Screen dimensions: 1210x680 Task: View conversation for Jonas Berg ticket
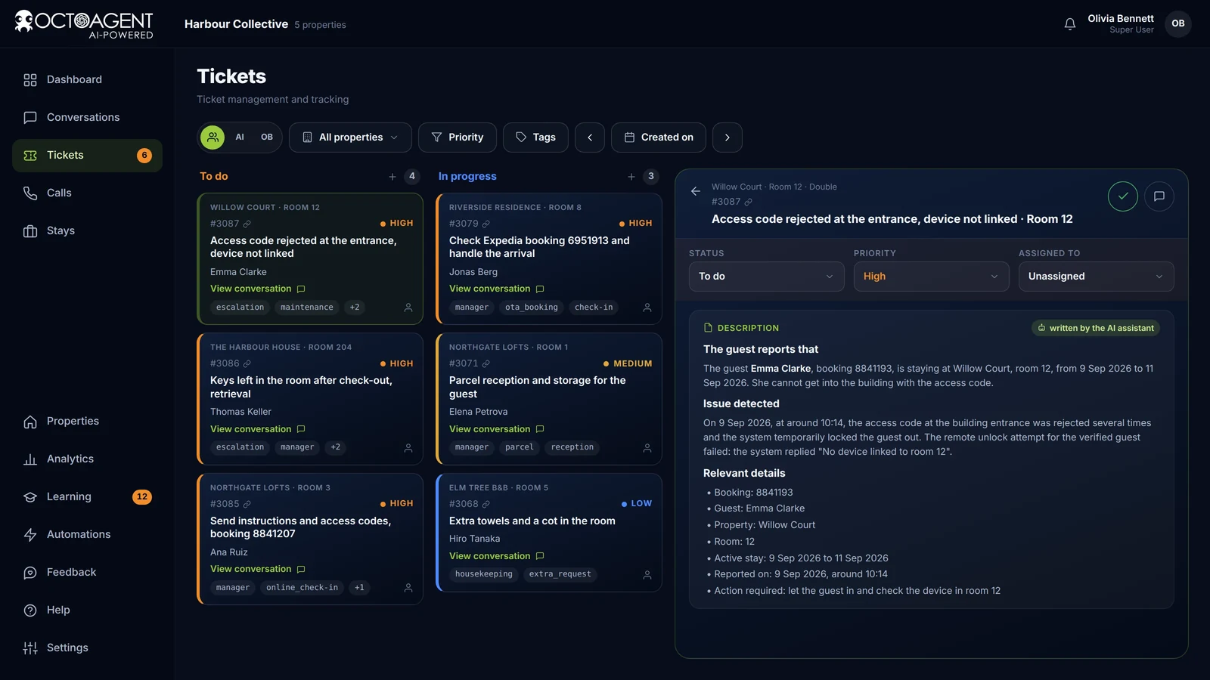(497, 289)
